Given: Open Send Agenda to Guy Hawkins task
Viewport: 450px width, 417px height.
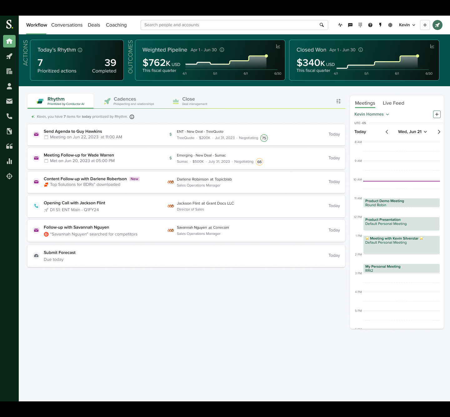Looking at the screenshot, I should click(x=73, y=132).
